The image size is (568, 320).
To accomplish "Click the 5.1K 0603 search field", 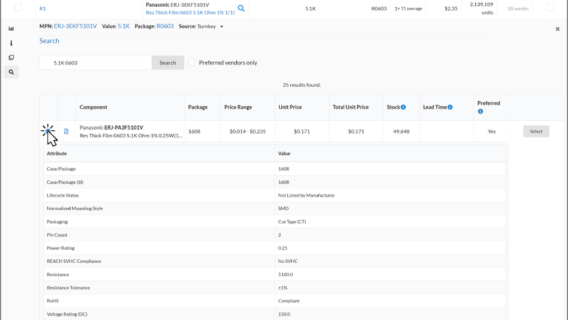I will pyautogui.click(x=96, y=63).
